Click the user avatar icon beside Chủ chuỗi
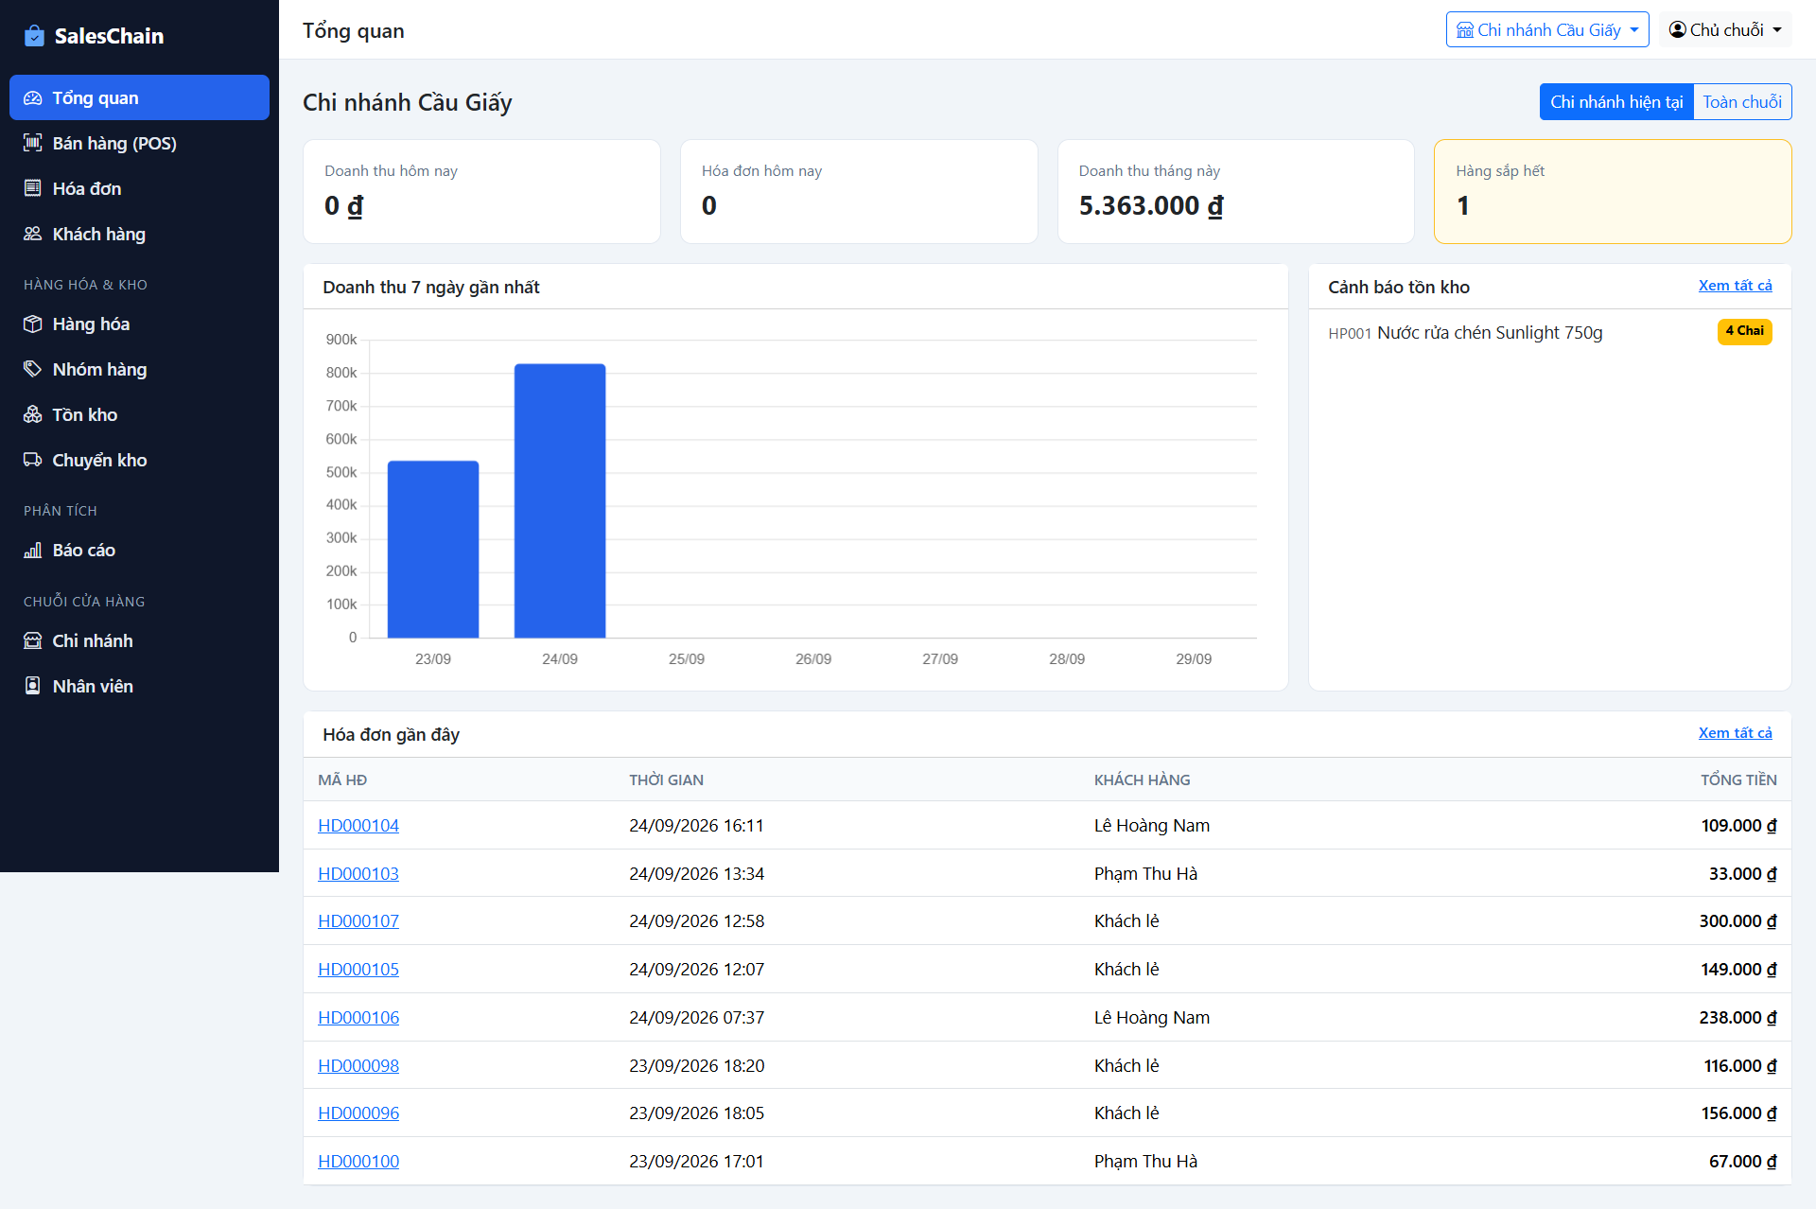The image size is (1816, 1209). coord(1678,30)
